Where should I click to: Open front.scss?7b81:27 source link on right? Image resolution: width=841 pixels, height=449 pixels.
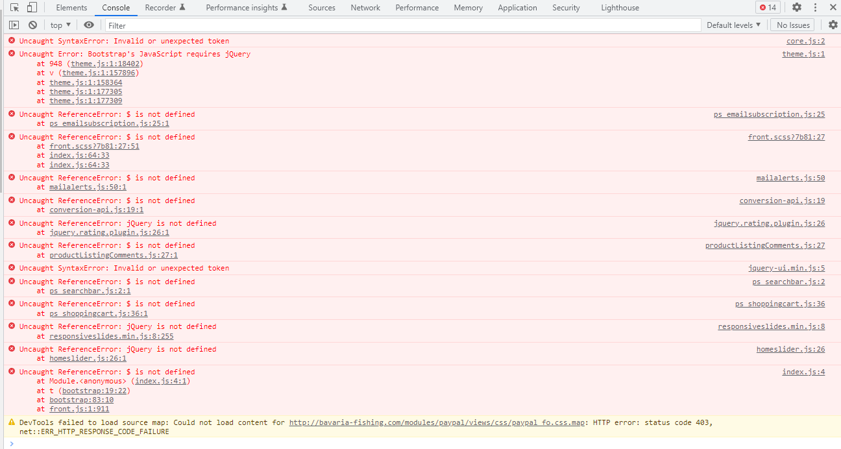click(x=786, y=137)
